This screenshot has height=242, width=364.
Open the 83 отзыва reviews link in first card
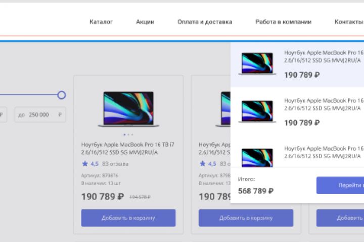(115, 164)
